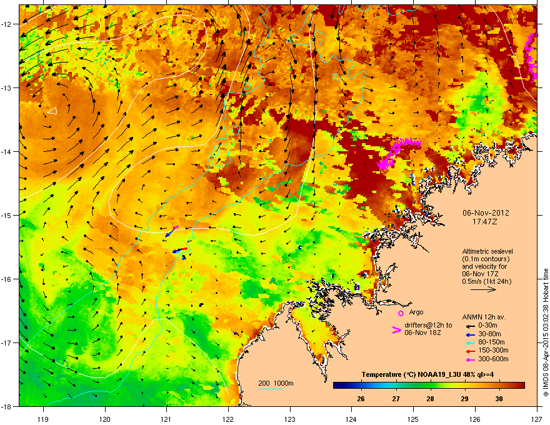This screenshot has width=550, height=425.
Task: Click the Argo legend label
Action: tap(416, 312)
